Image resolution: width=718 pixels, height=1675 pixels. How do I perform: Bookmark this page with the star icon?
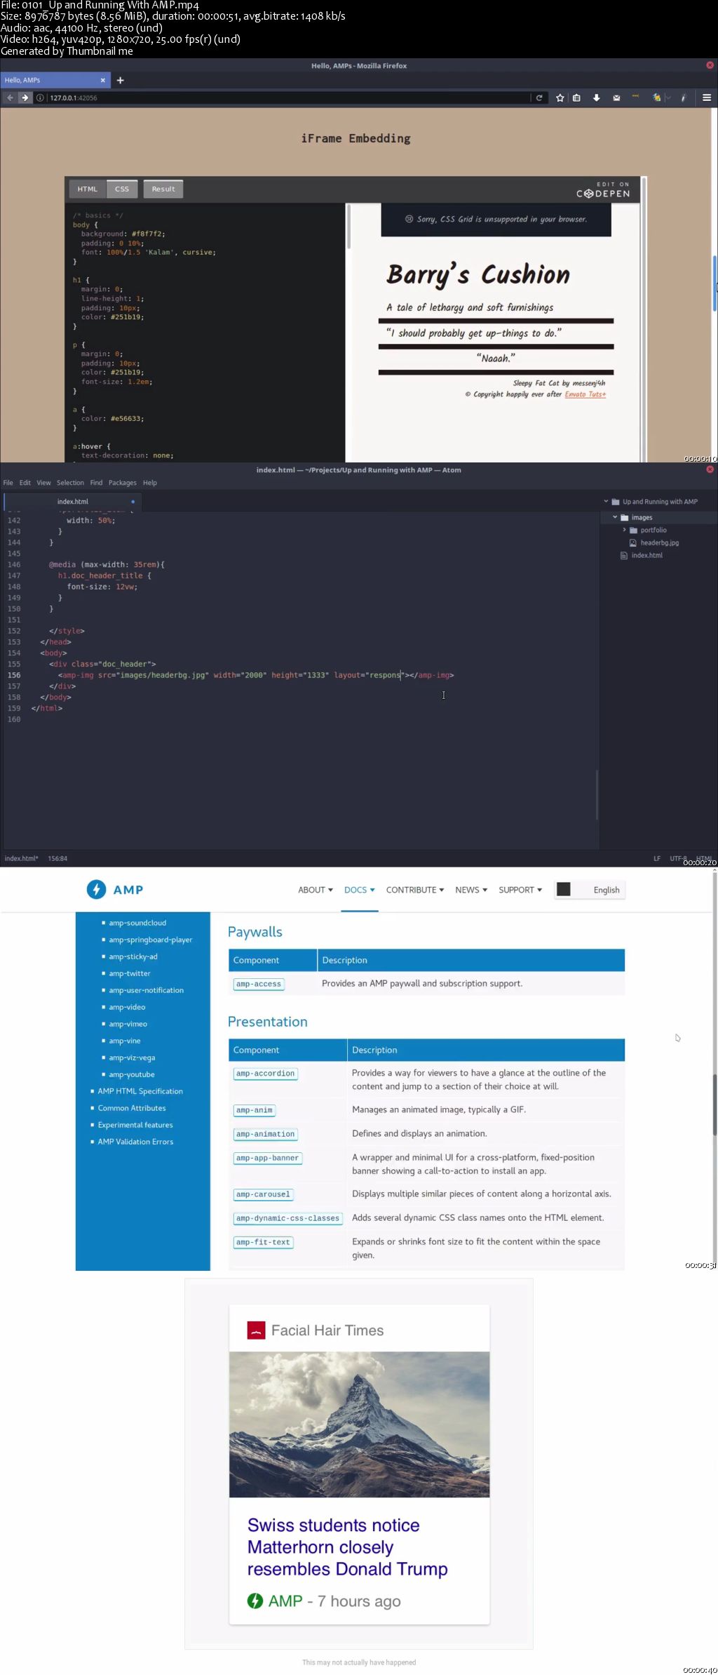(x=560, y=98)
